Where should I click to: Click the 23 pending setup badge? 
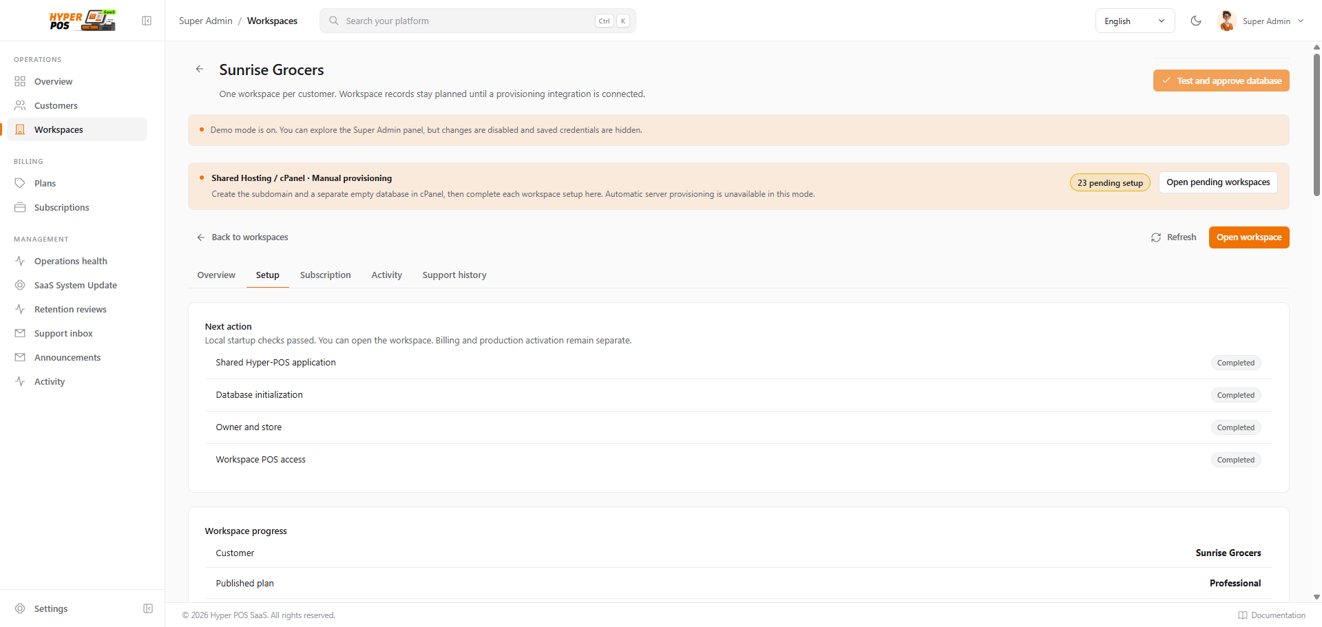coord(1110,182)
